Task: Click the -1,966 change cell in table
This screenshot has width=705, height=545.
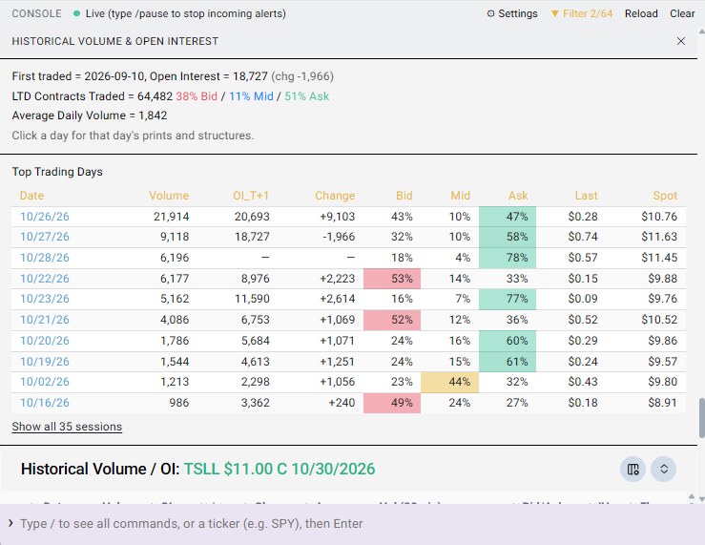Action: 339,237
